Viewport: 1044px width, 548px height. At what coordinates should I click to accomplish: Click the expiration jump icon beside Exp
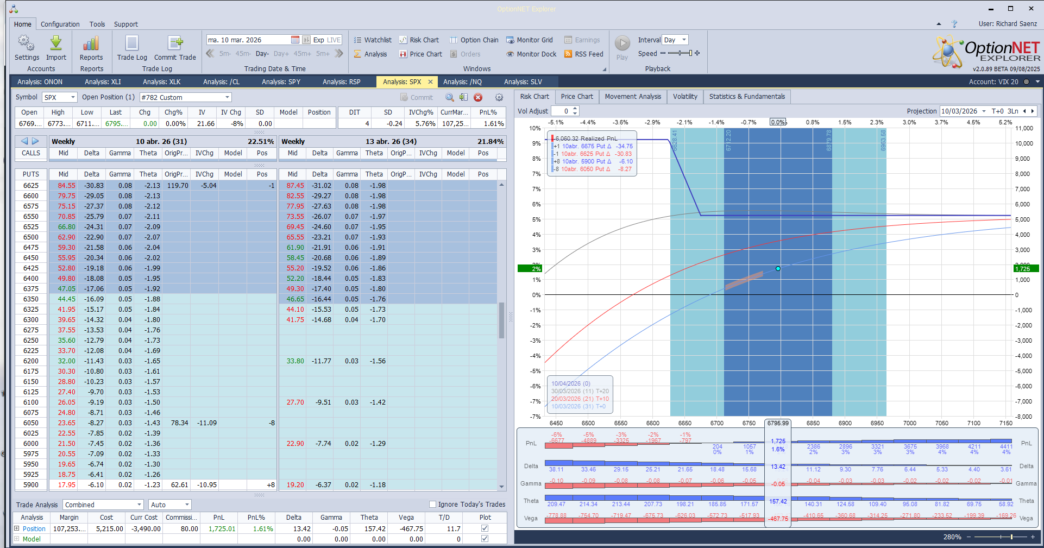coord(306,40)
